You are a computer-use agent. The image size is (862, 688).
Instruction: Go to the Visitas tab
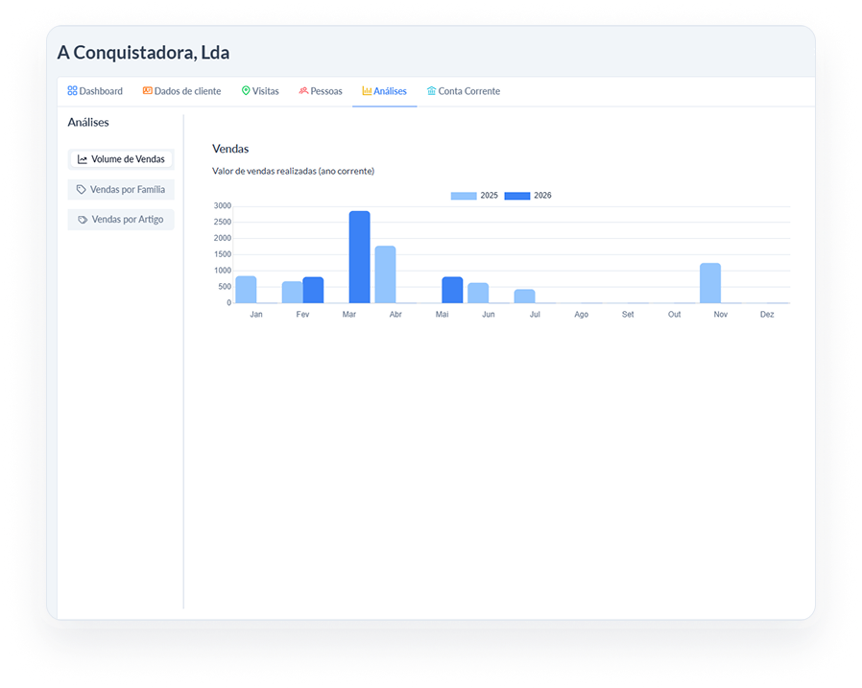pos(260,91)
